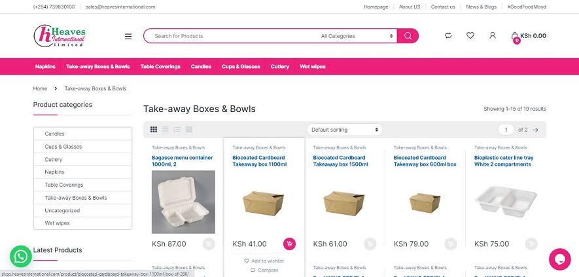Open the wishlist heart icon

point(470,36)
